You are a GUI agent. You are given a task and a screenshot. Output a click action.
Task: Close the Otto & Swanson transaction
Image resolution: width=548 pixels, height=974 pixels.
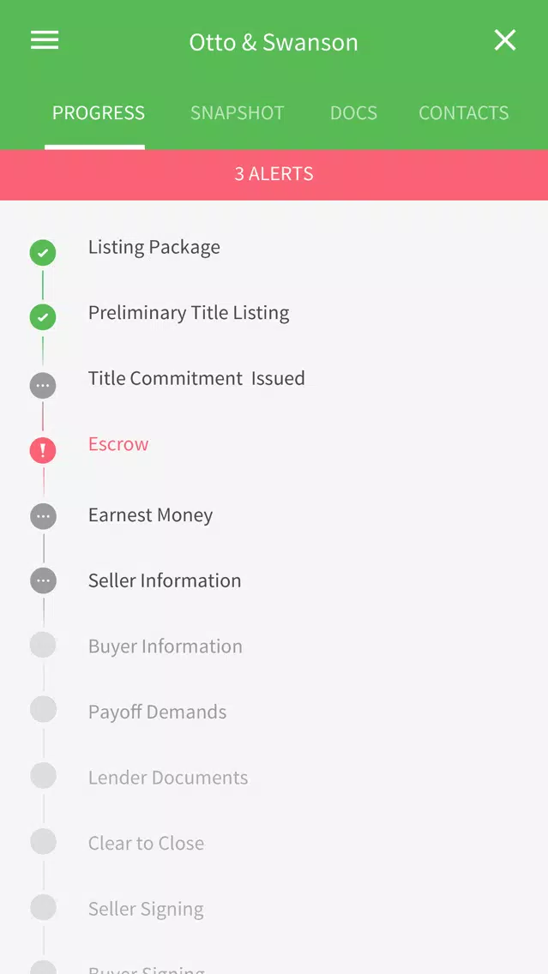pyautogui.click(x=504, y=41)
